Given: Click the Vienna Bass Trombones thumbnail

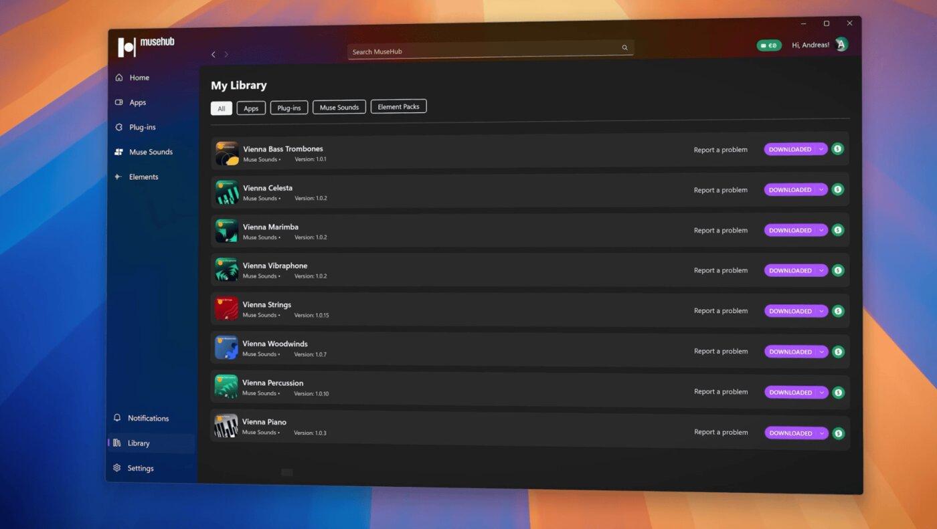Looking at the screenshot, I should tap(227, 153).
